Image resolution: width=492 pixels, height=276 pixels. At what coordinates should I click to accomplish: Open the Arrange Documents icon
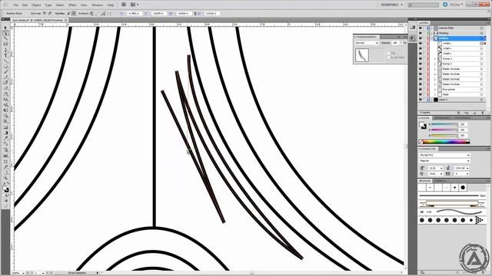coord(133,5)
